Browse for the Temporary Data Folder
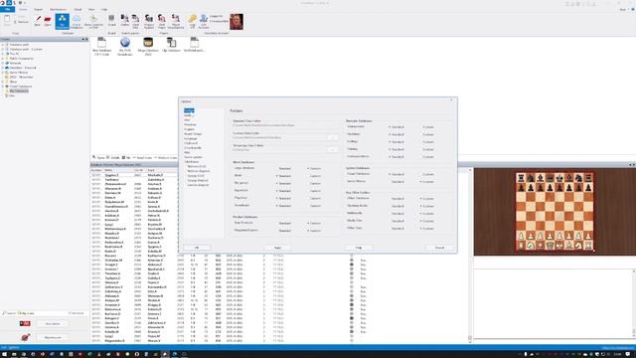The image size is (636, 358). point(333,150)
